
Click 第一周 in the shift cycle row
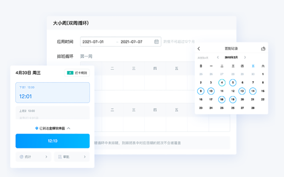[86, 56]
